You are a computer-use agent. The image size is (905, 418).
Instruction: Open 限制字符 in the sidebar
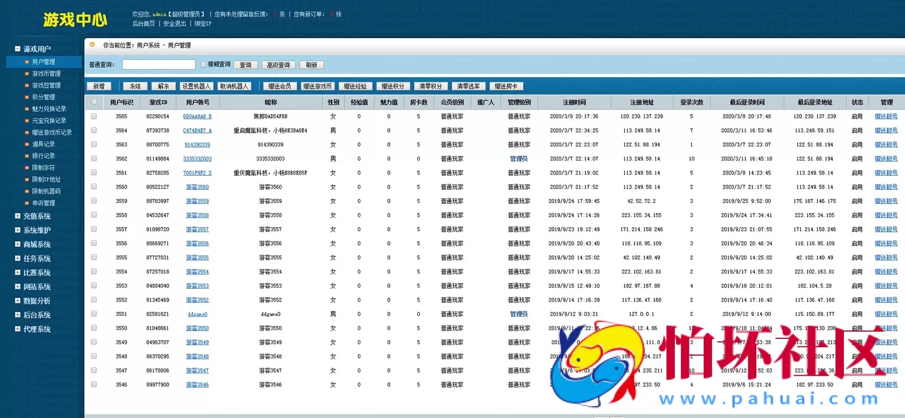tap(44, 168)
